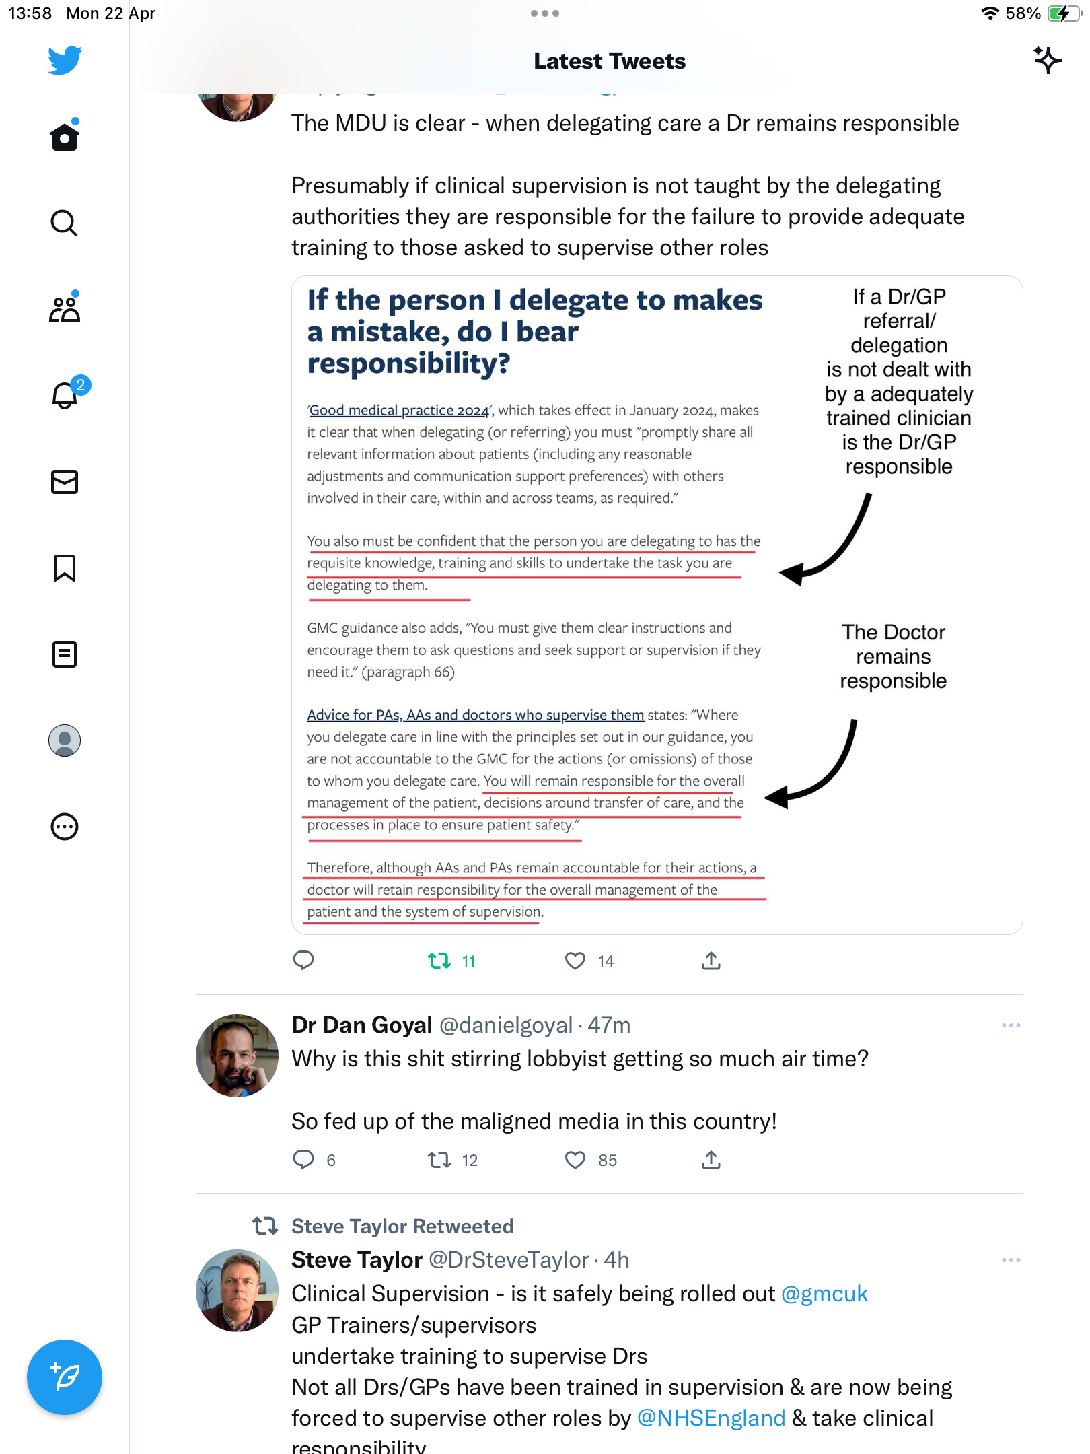
Task: Open the Lists icon in sidebar
Action: coord(65,654)
